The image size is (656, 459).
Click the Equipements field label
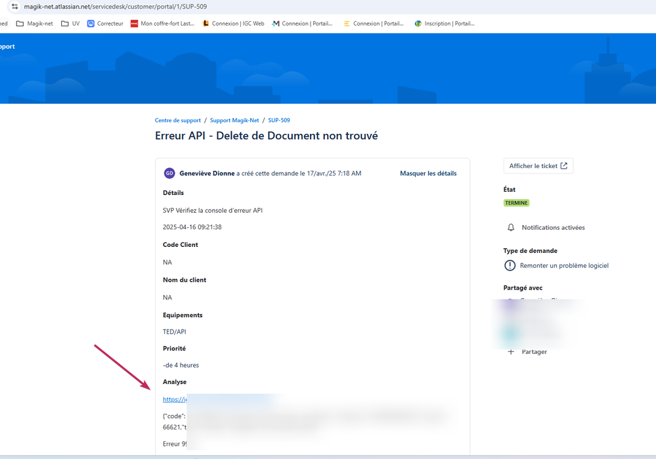[x=183, y=315]
